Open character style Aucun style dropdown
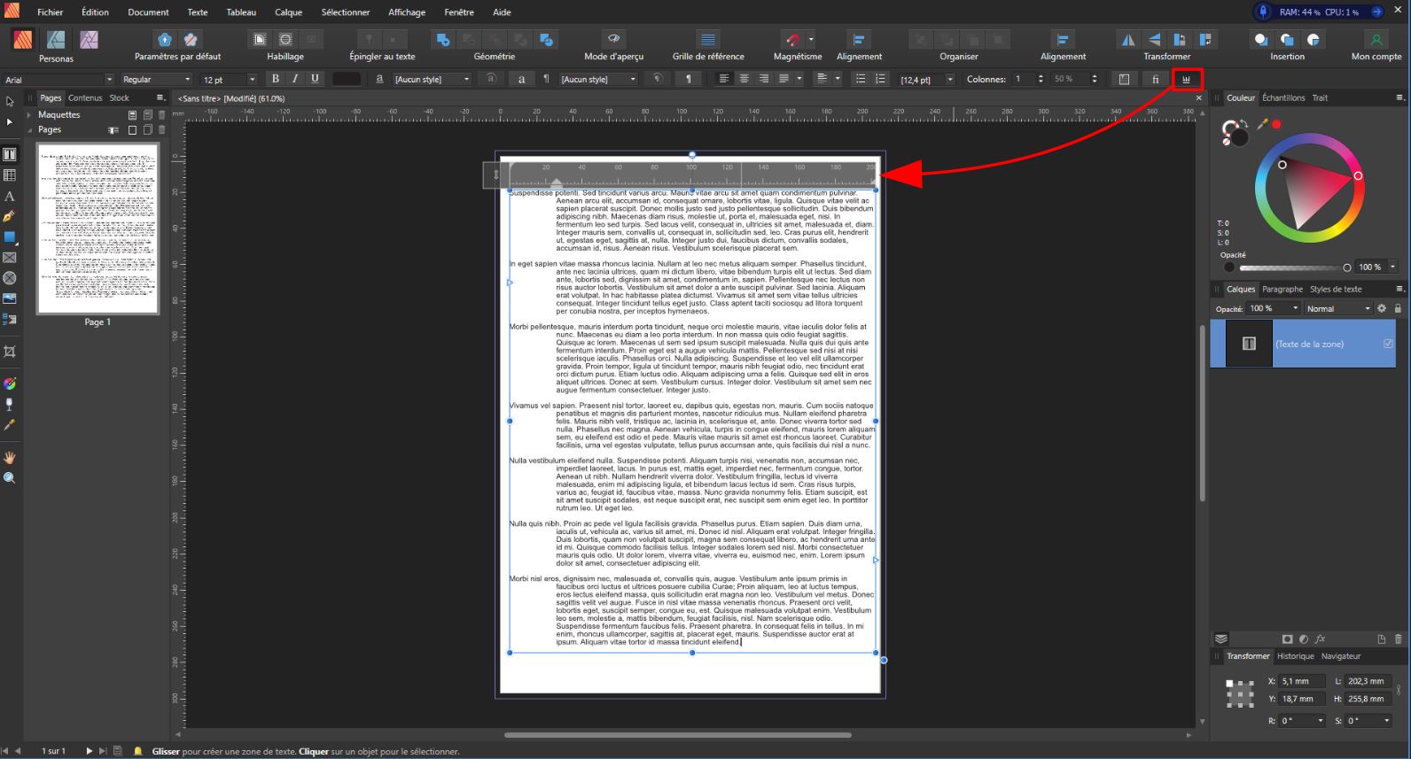The width and height of the screenshot is (1411, 759). point(432,80)
